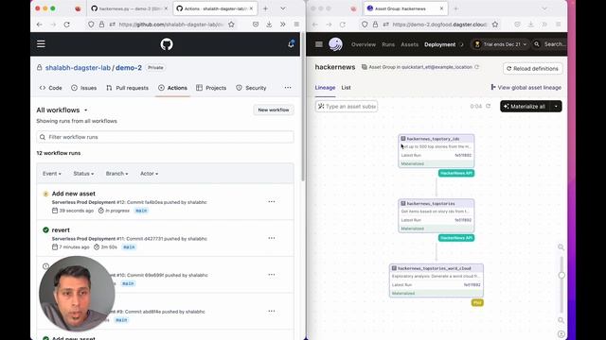Expand the All workflows dropdown
Screen dimensions: 606x340
pos(62,110)
